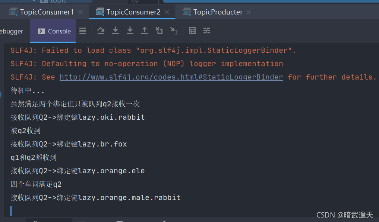Viewport: 379px width, 222px height.
Task: Click the '待机中...' console line
Action: point(28,91)
